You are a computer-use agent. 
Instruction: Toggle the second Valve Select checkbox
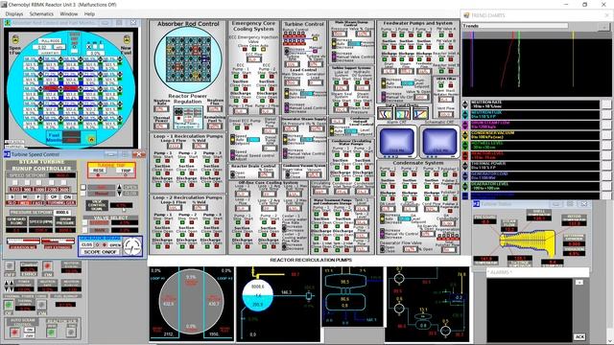(84, 230)
